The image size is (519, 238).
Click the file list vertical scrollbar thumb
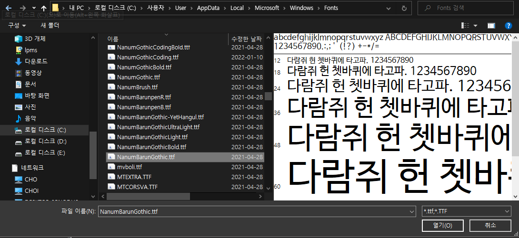[x=268, y=96]
